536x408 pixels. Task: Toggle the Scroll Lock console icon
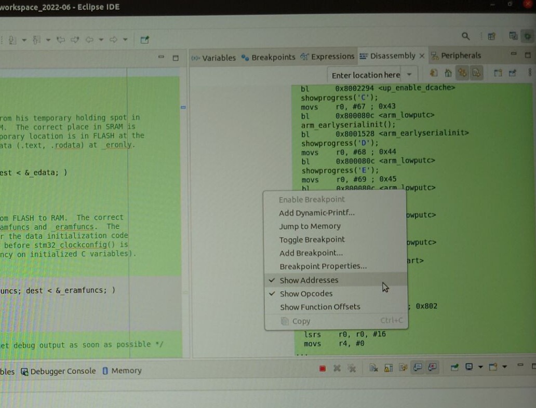click(388, 368)
